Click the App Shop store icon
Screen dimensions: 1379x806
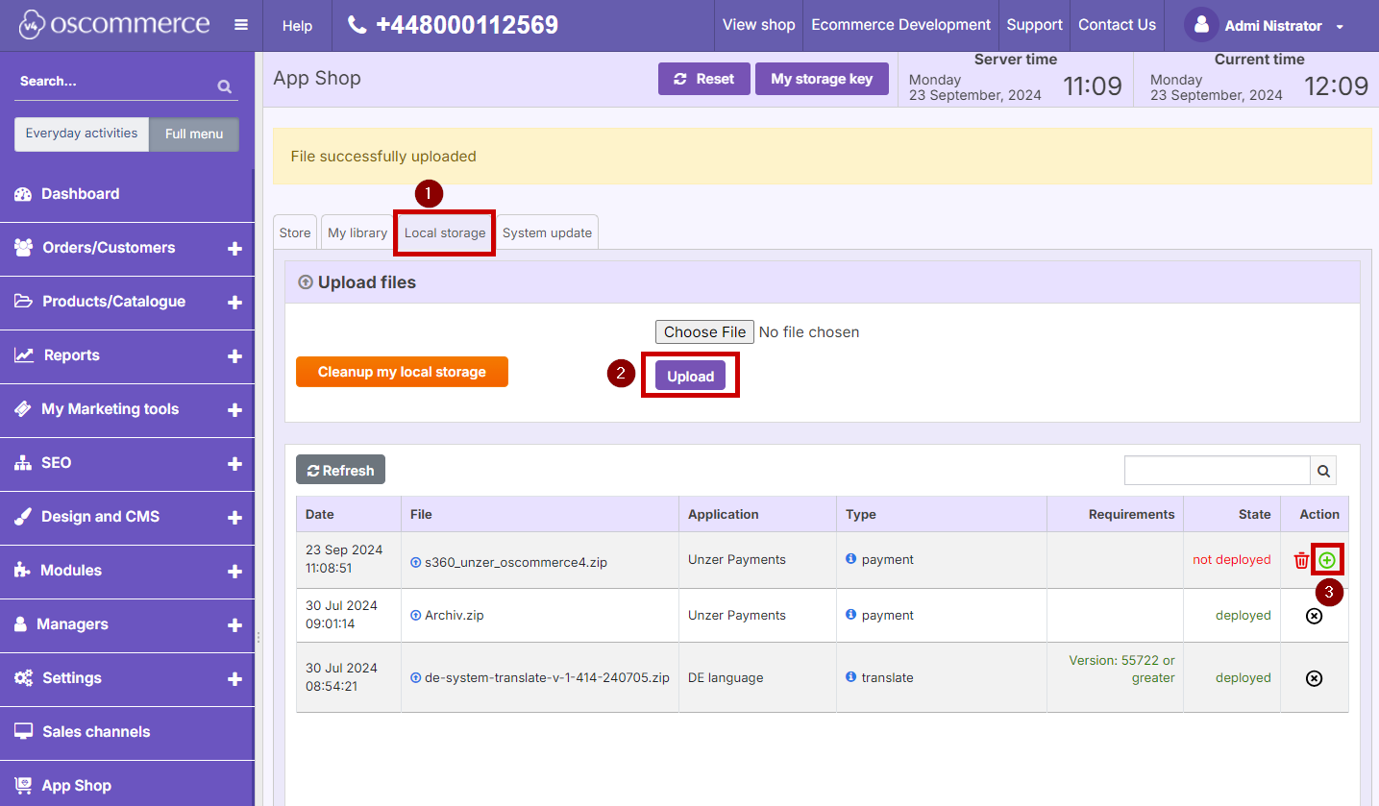pyautogui.click(x=23, y=786)
